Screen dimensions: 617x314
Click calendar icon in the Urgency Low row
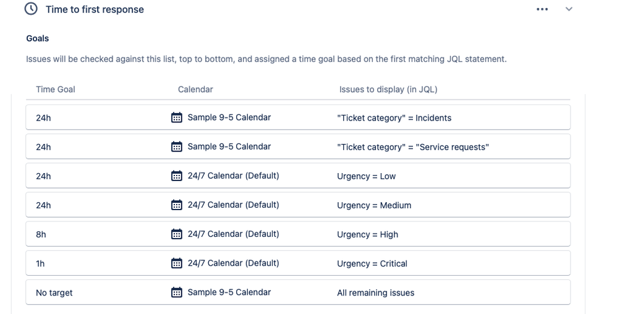click(x=177, y=176)
